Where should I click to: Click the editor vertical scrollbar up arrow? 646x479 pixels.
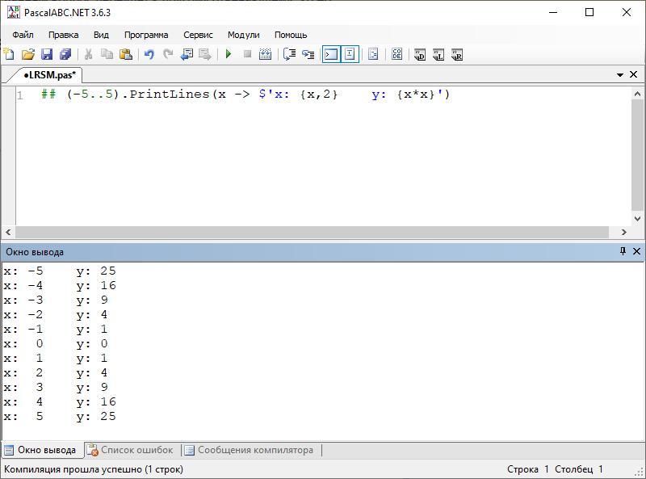[x=637, y=94]
